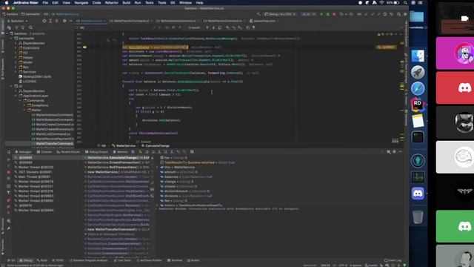Image resolution: width=474 pixels, height=267 pixels.
Task: Select the new WalletTransferCommand() stack frame
Action: point(117,229)
